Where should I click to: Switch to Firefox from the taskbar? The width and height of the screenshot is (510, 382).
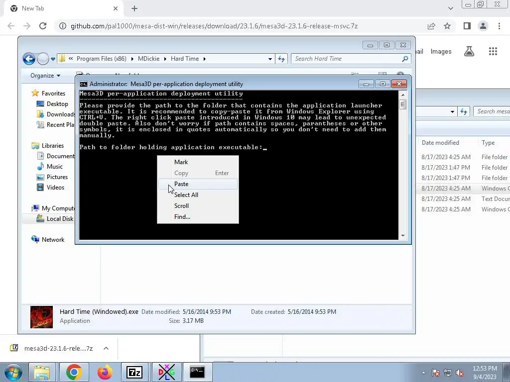coord(105,372)
